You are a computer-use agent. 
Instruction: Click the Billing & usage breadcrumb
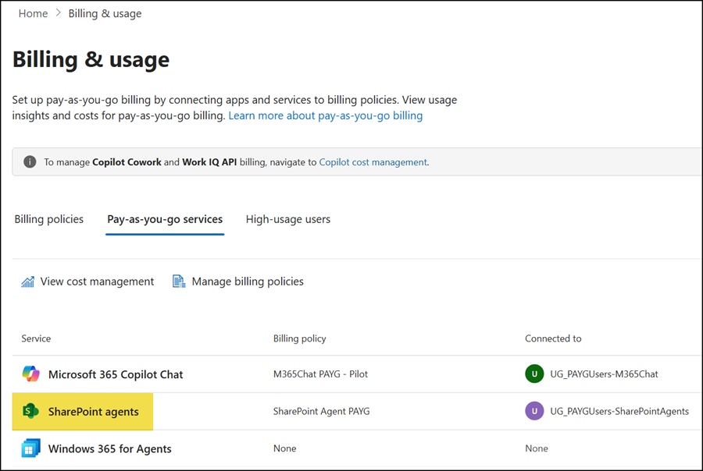point(105,13)
